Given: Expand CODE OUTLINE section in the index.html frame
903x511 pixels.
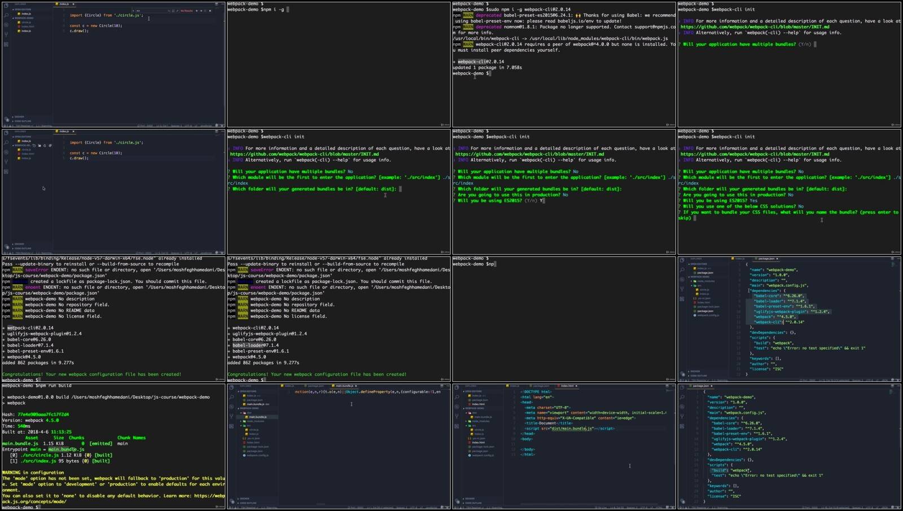Looking at the screenshot, I should pyautogui.click(x=472, y=503).
